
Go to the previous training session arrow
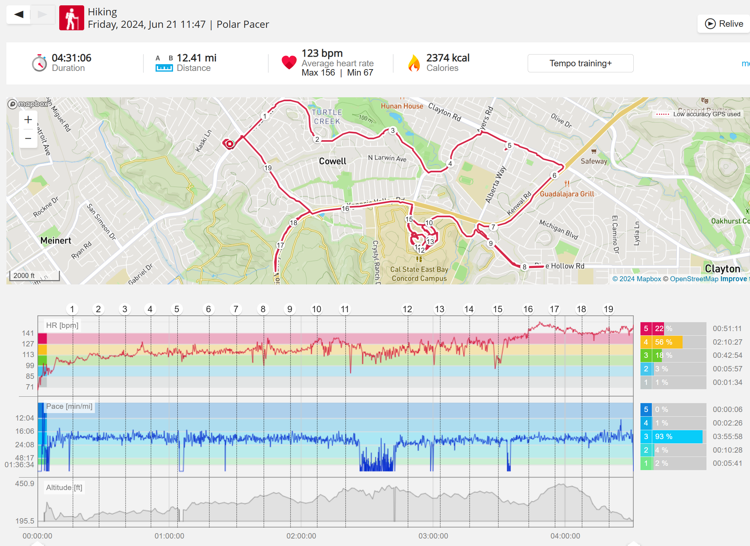19,15
